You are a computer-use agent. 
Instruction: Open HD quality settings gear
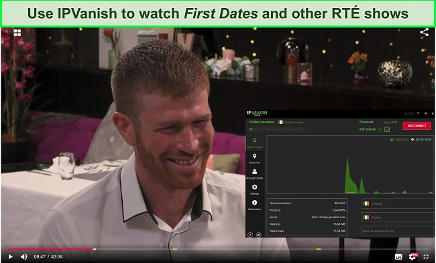click(x=413, y=256)
